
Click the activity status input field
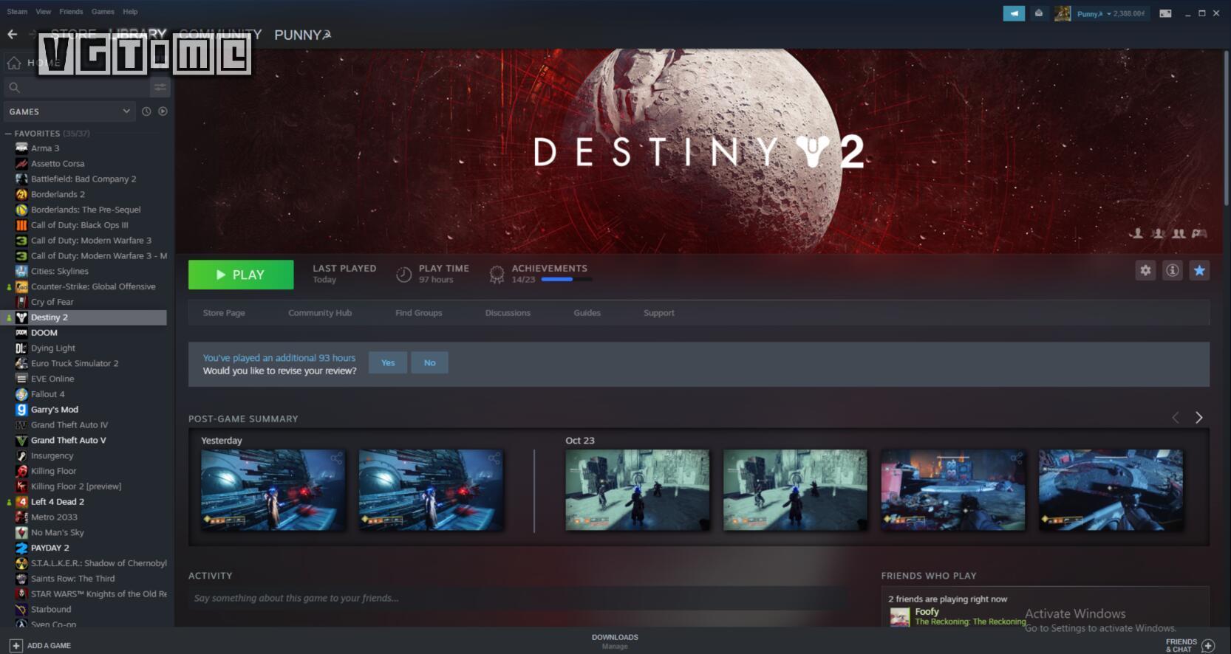[517, 598]
